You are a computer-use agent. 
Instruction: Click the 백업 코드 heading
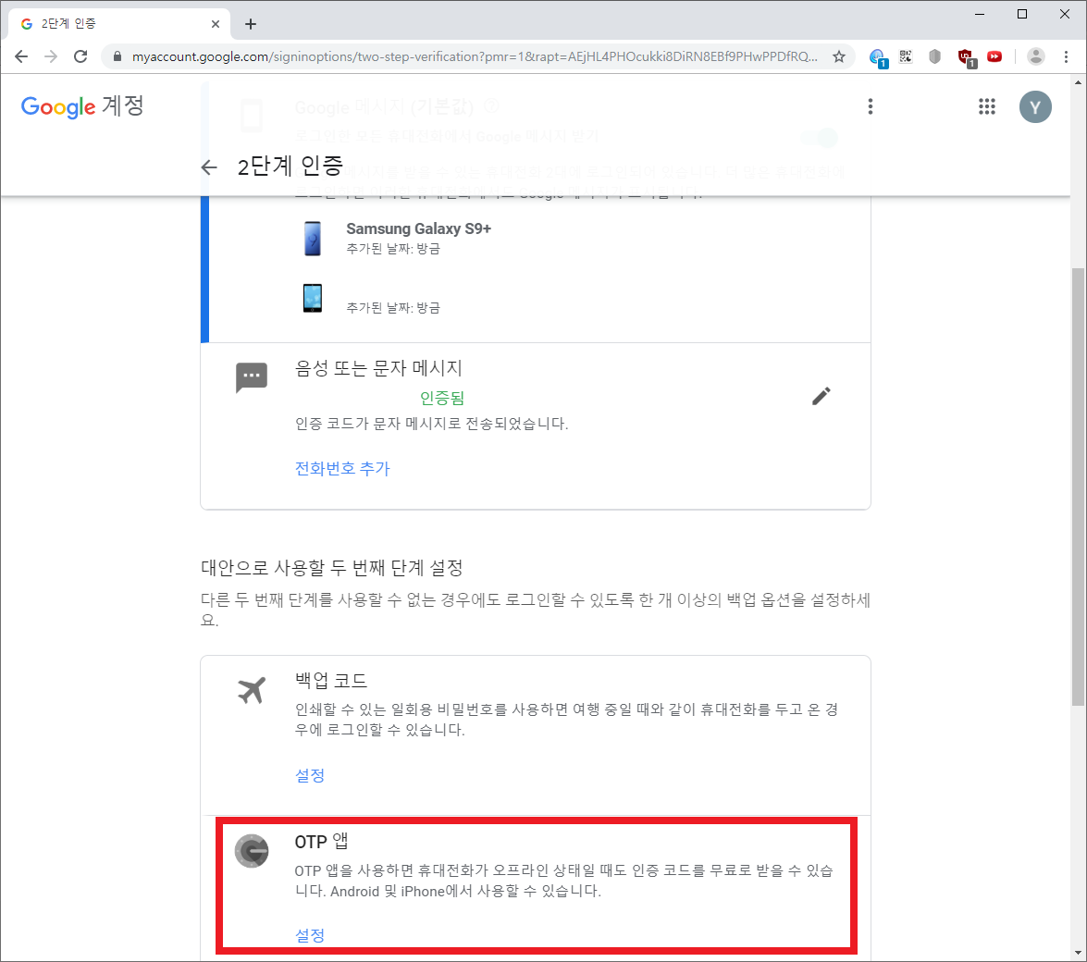click(330, 680)
